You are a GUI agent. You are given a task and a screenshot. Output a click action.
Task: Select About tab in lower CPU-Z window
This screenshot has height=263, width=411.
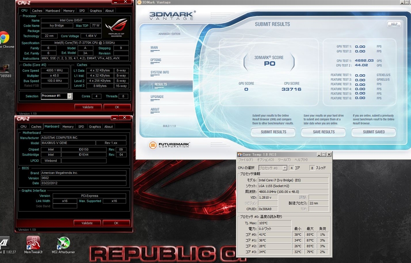(108, 127)
